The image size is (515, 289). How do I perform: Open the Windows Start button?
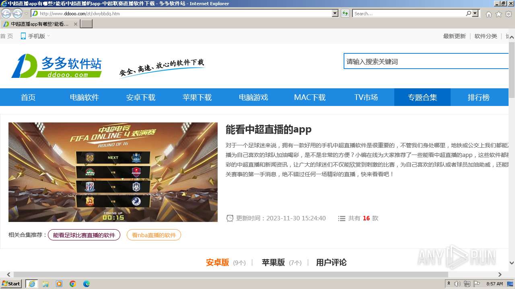tap(11, 284)
